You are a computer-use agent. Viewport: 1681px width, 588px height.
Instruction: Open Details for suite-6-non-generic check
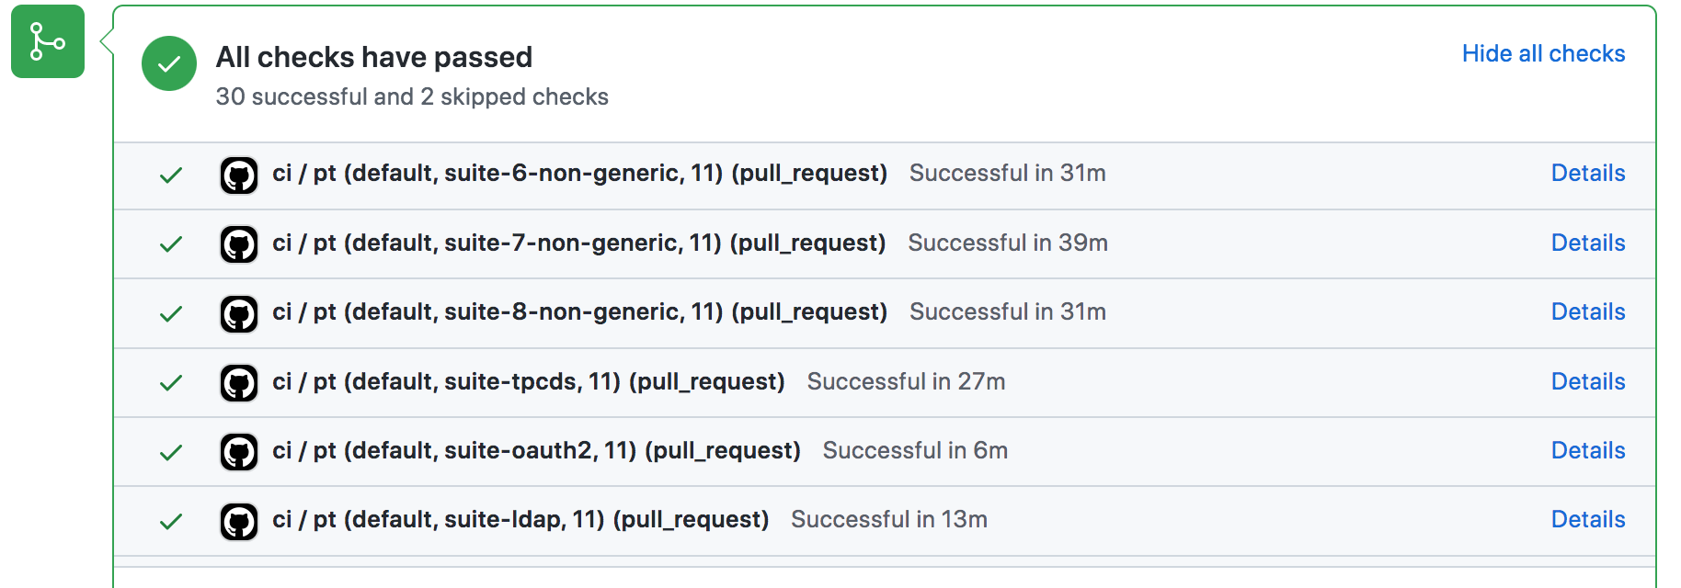click(x=1587, y=173)
